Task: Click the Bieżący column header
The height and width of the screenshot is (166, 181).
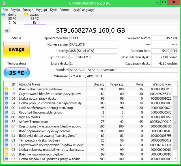Action: coord(96,84)
